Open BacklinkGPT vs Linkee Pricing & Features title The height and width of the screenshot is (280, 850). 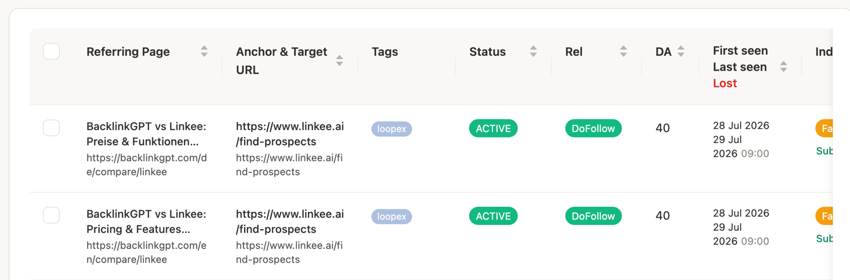[x=146, y=222]
